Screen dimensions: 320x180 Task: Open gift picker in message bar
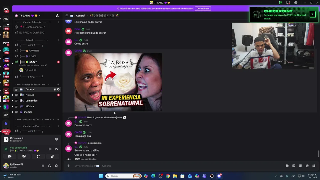coord(287,166)
